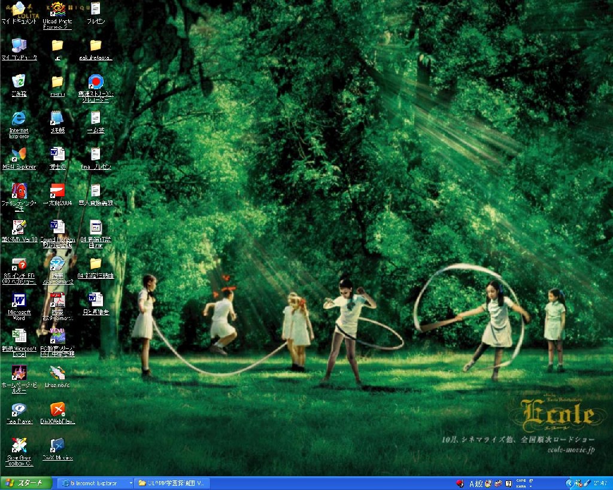Open the Word document below メモ帳
The height and width of the screenshot is (490, 613).
coord(57,159)
